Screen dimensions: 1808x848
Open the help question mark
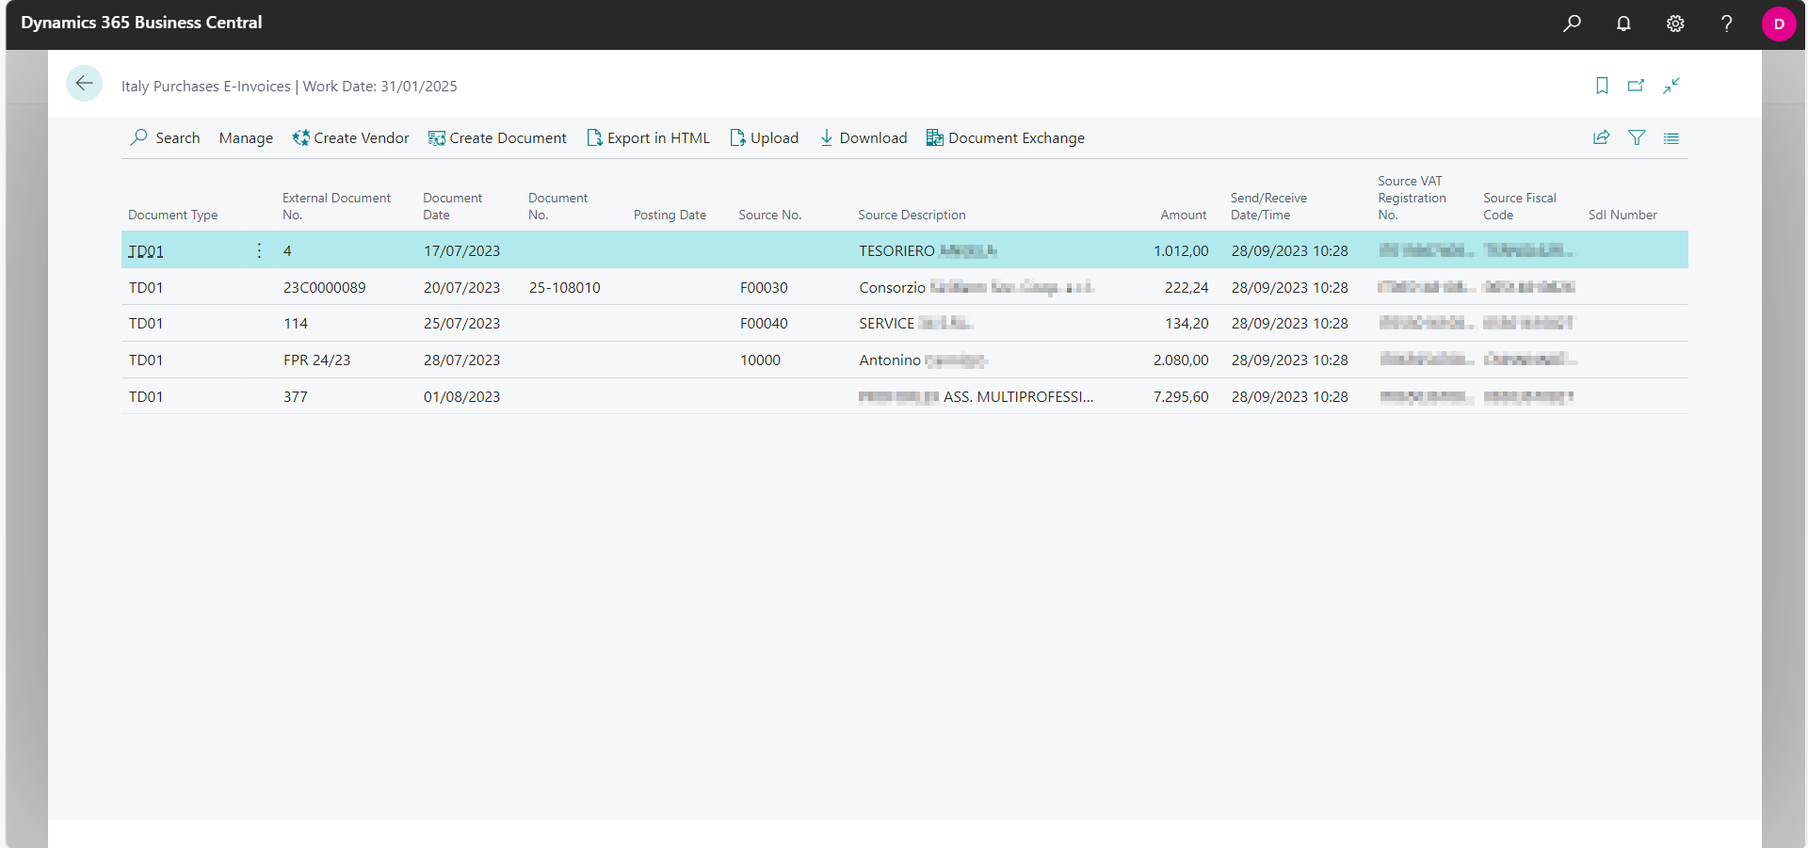click(1726, 24)
